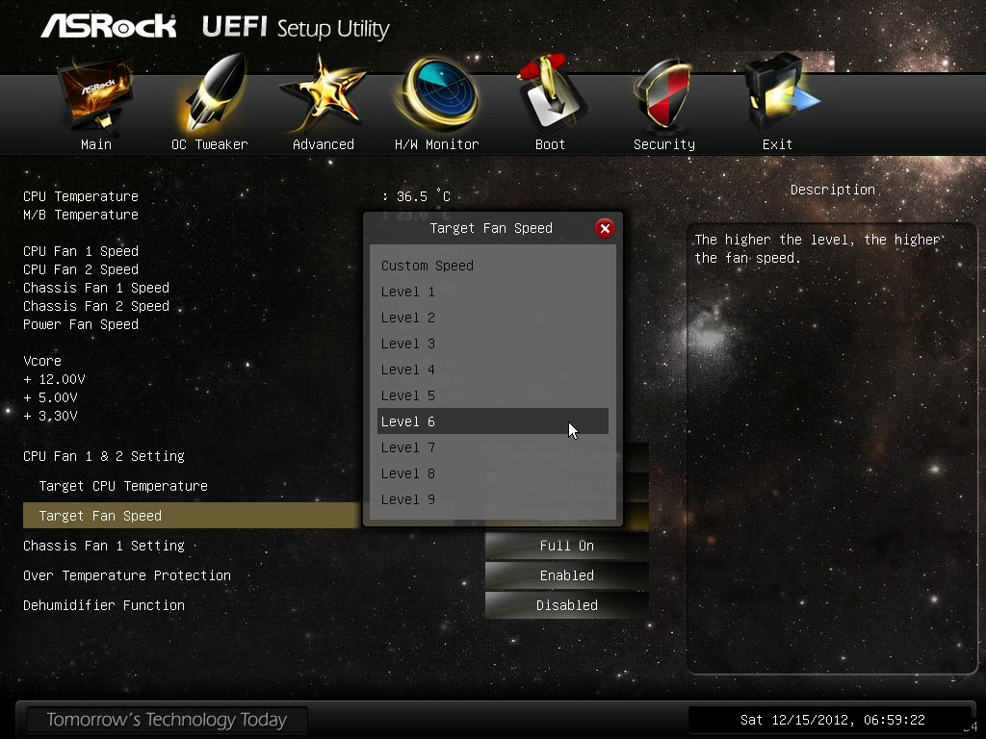Click the M/B Temperature label

[81, 215]
